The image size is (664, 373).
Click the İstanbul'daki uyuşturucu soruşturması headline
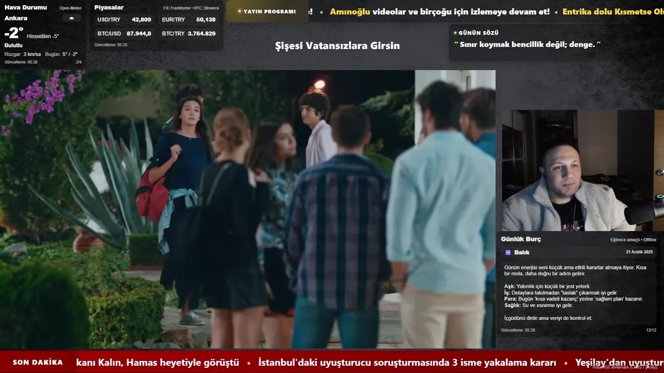click(407, 363)
